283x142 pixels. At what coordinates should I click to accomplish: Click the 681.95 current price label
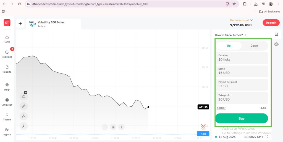tap(203, 107)
